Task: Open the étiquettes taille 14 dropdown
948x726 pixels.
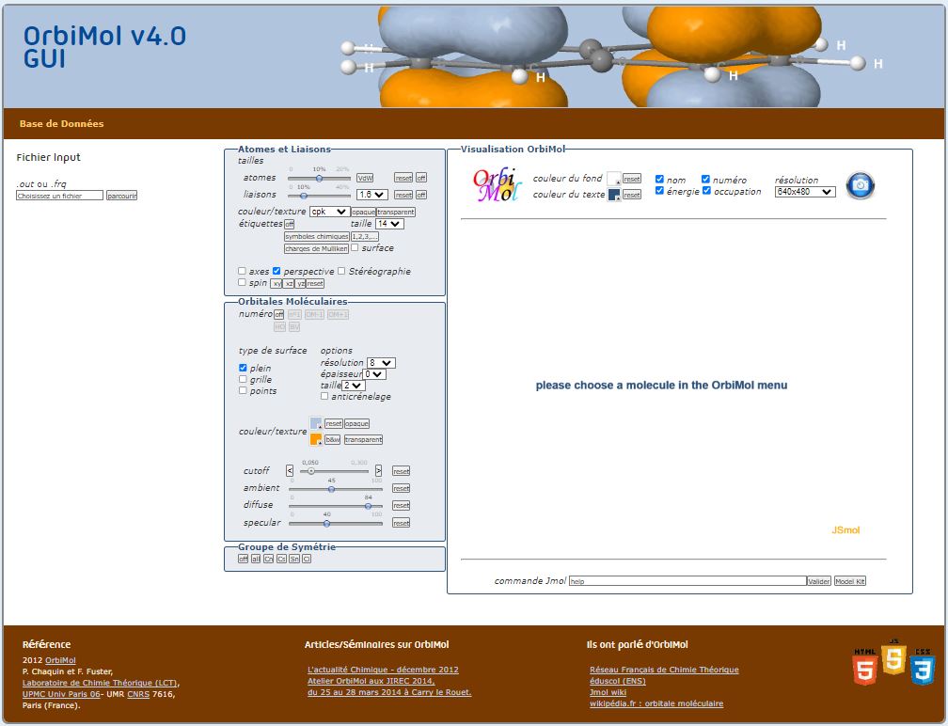Action: click(x=389, y=224)
